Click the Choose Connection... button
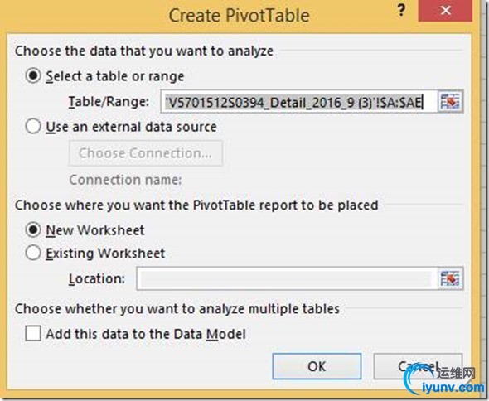 (146, 153)
